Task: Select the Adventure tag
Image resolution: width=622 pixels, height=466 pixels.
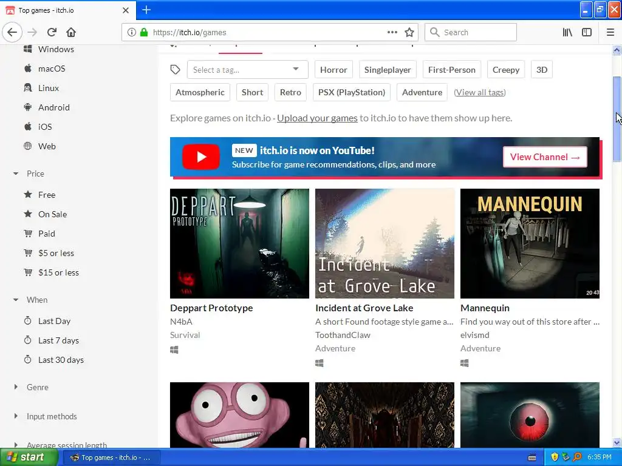Action: pyautogui.click(x=422, y=92)
